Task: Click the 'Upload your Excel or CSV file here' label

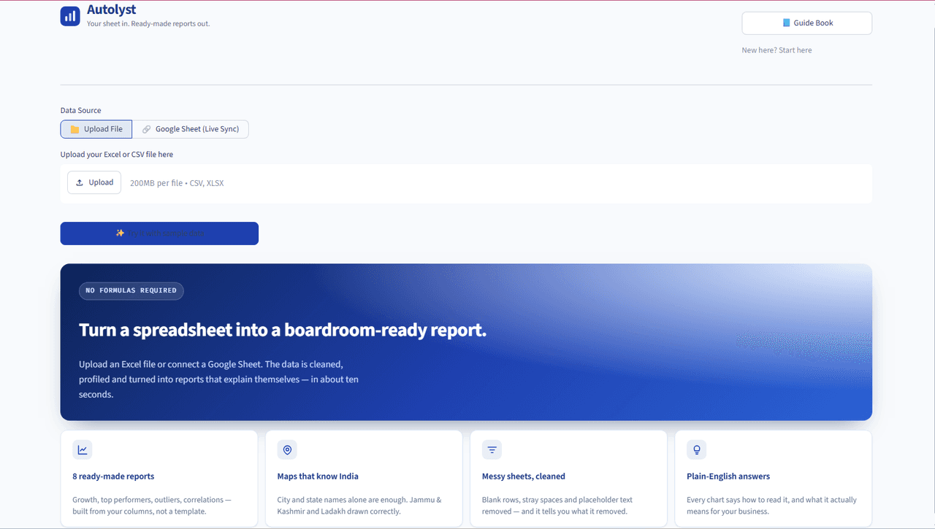Action: [117, 155]
